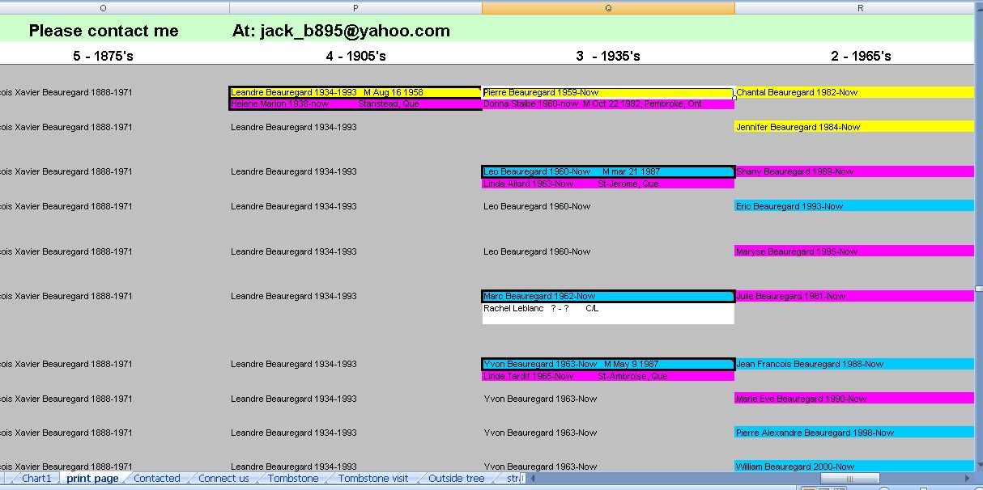This screenshot has width=983, height=490.
Task: Select the white Rachel Leblanc cell
Action: point(607,309)
